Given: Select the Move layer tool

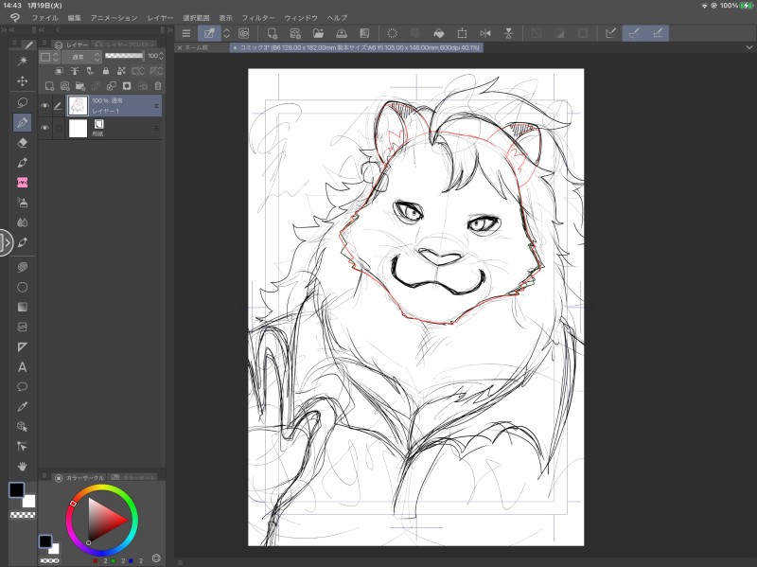Looking at the screenshot, I should (22, 81).
